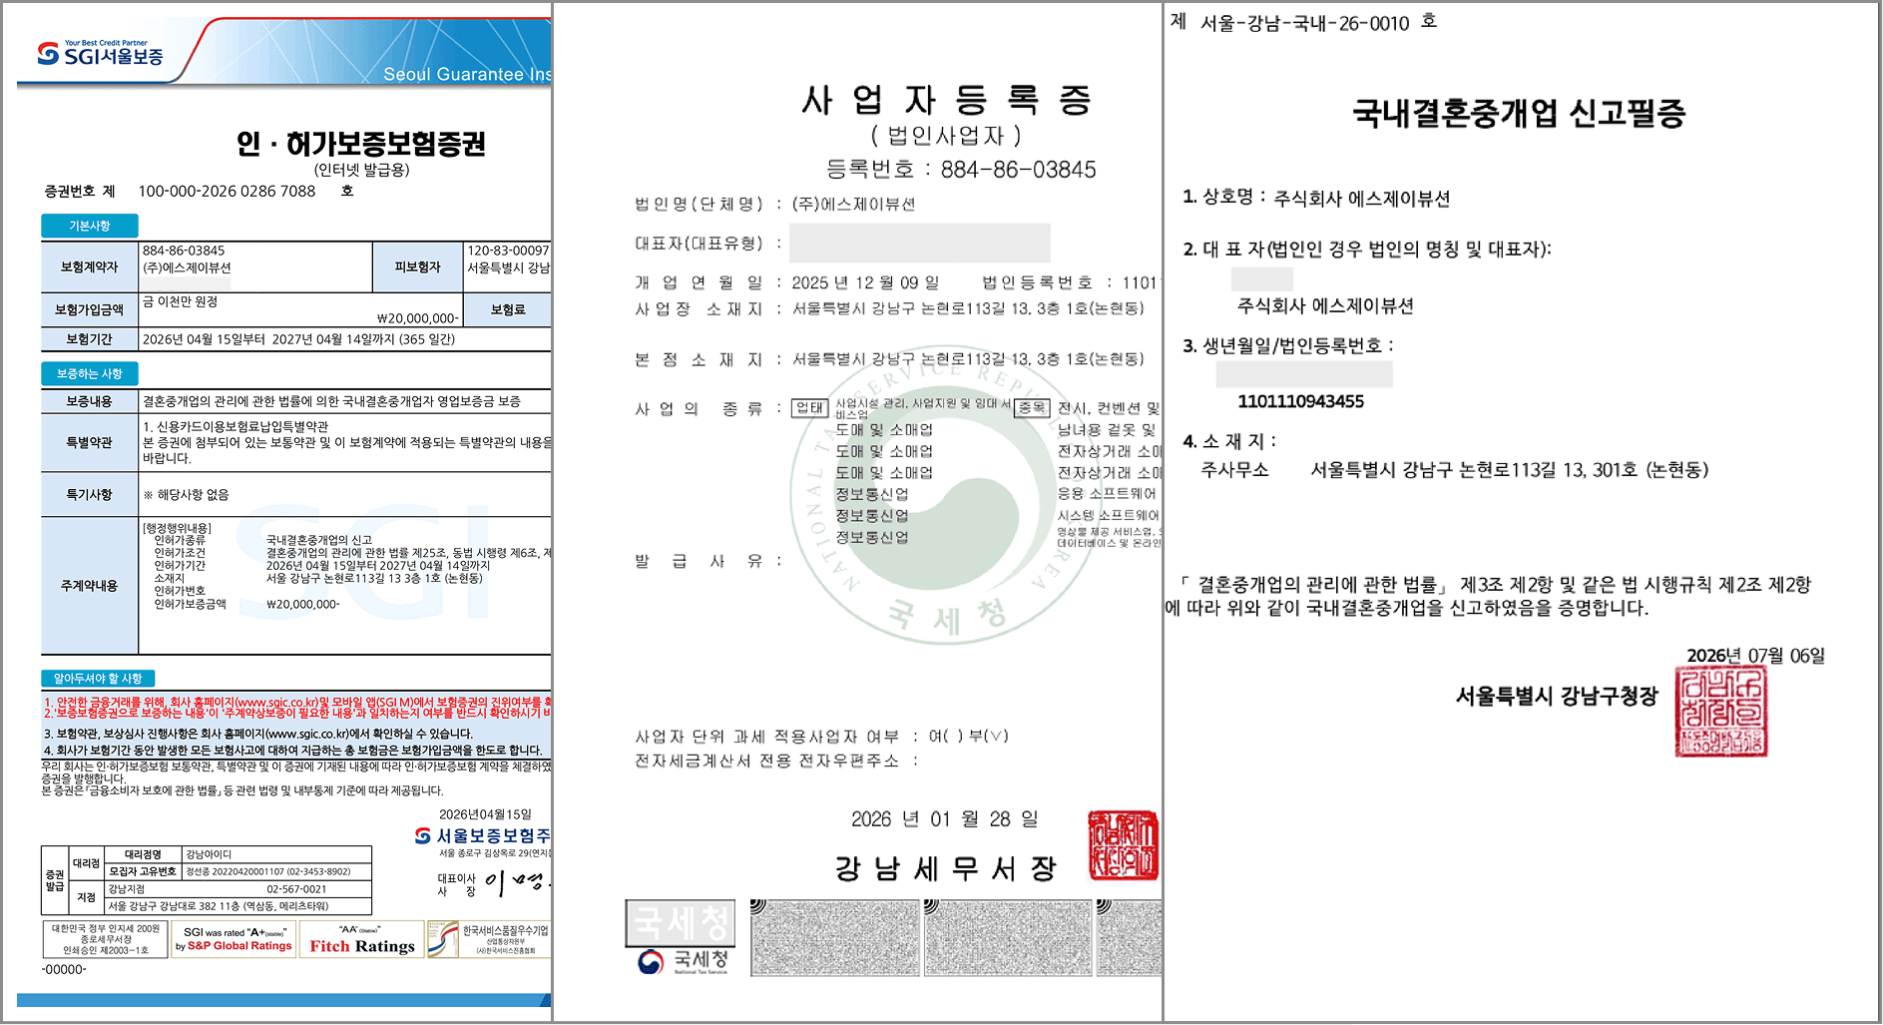Viewport: 1883px width, 1025px height.
Task: Click the 보험기간 header cell
Action: (90, 339)
